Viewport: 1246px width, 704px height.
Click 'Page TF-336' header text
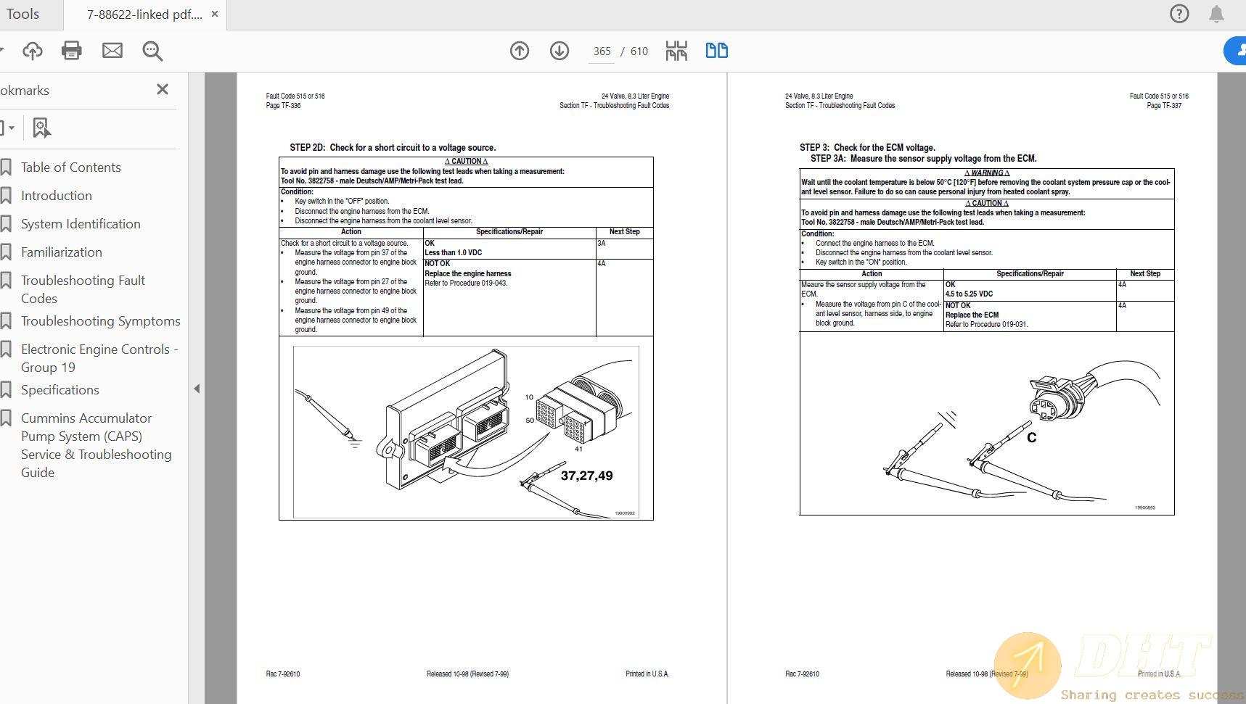(283, 106)
